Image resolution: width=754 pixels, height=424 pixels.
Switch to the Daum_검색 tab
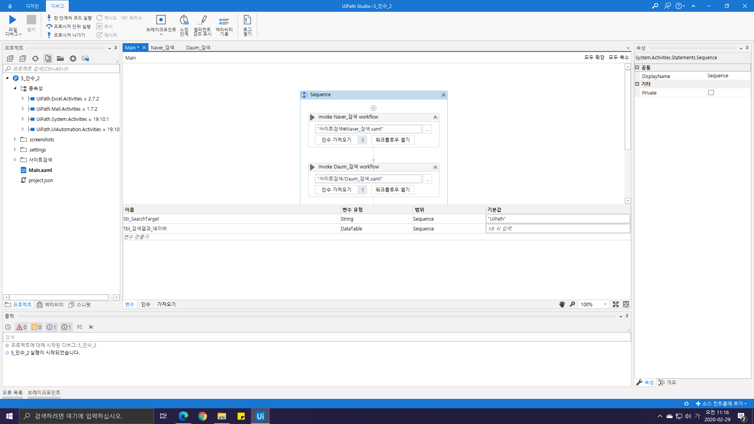click(198, 48)
